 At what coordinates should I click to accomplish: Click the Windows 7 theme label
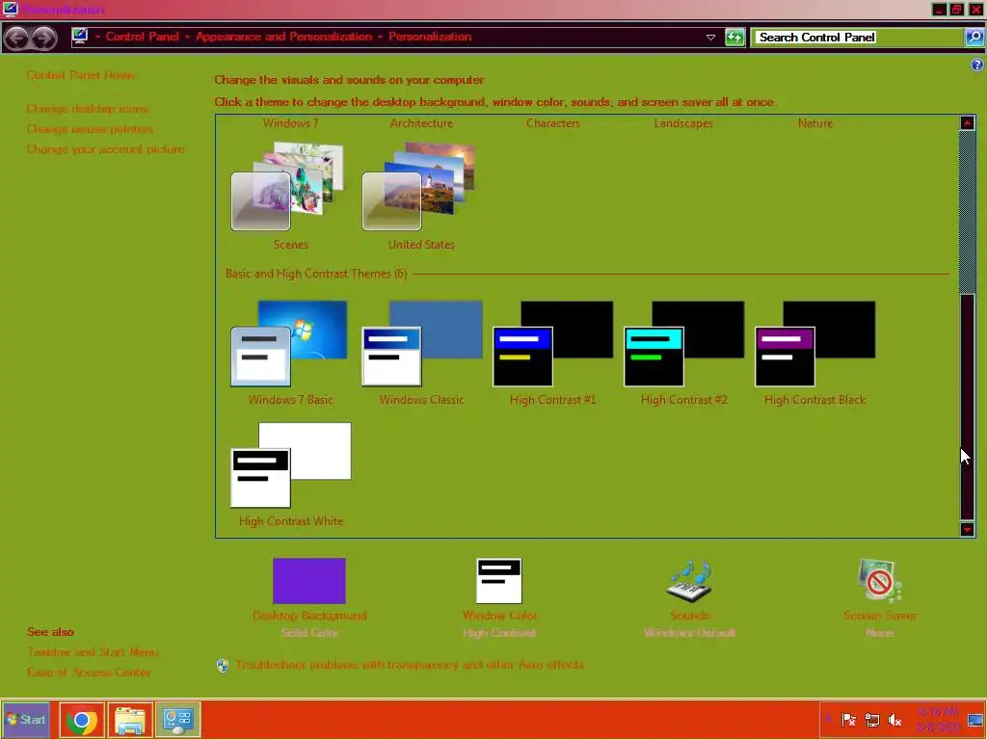coord(290,123)
